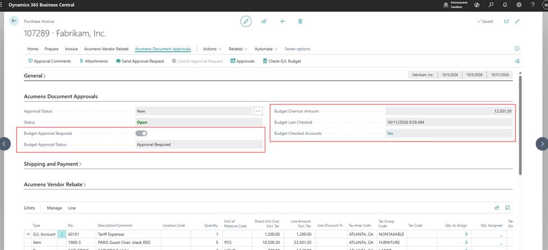
Task: Click the share icon beside the pencil
Action: click(264, 21)
